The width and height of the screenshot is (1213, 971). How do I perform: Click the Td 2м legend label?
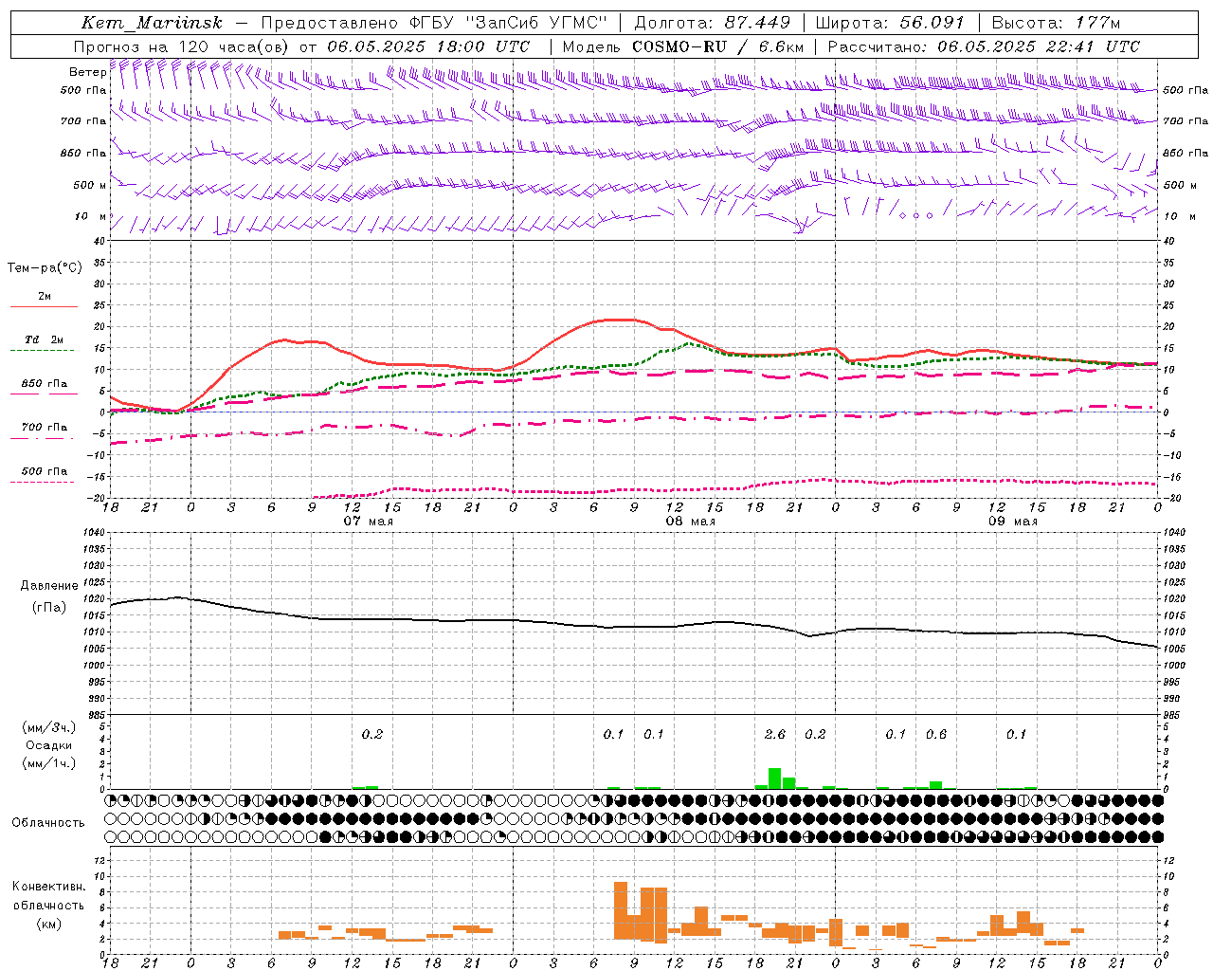pos(44,339)
